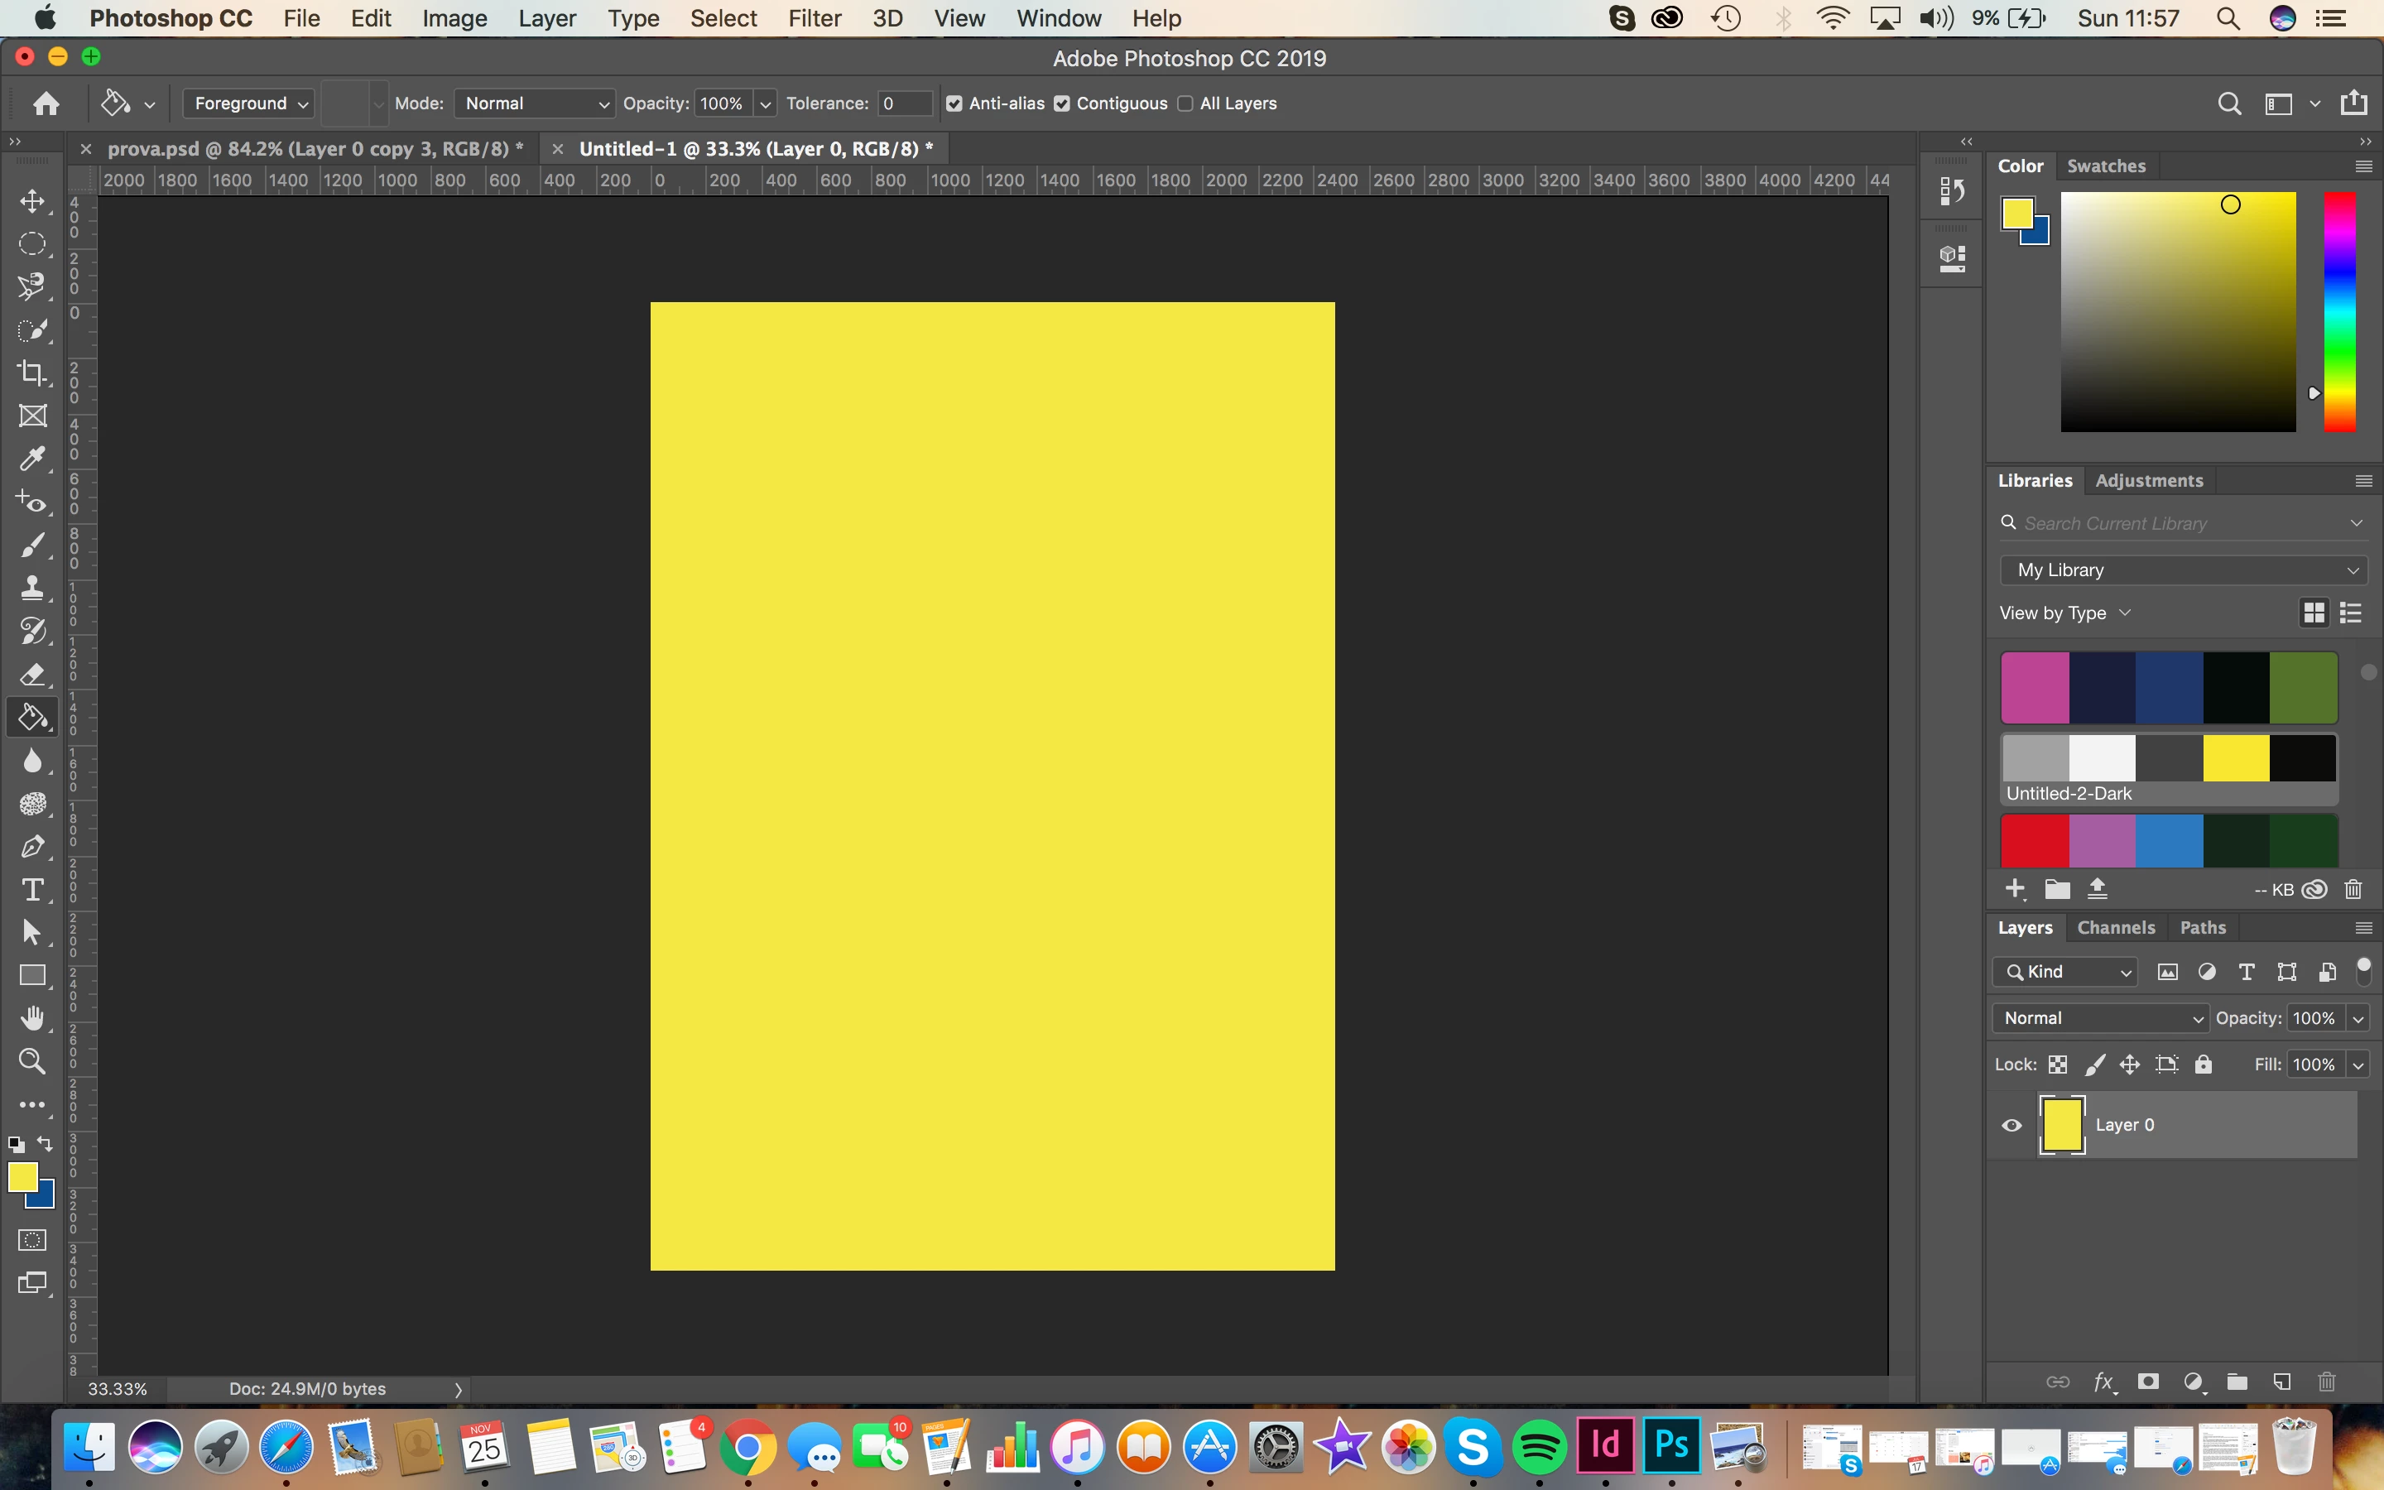
Task: Uncheck the Contiguous option
Action: click(x=1062, y=103)
